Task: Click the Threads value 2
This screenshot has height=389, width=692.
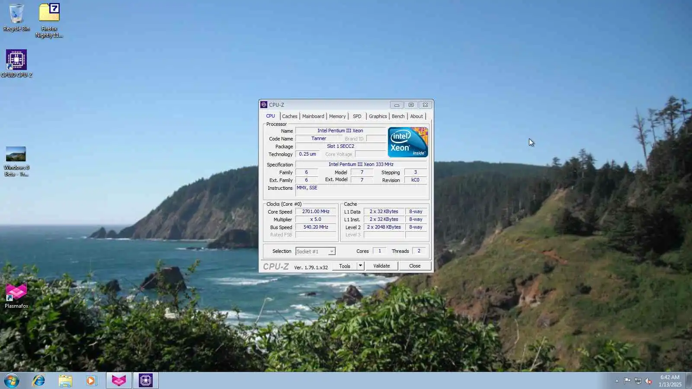Action: (419, 251)
